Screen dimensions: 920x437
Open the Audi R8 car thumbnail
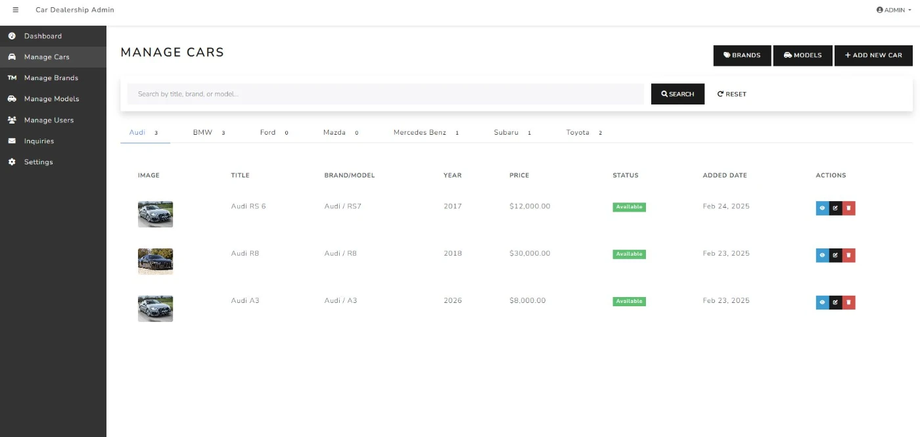tap(155, 261)
